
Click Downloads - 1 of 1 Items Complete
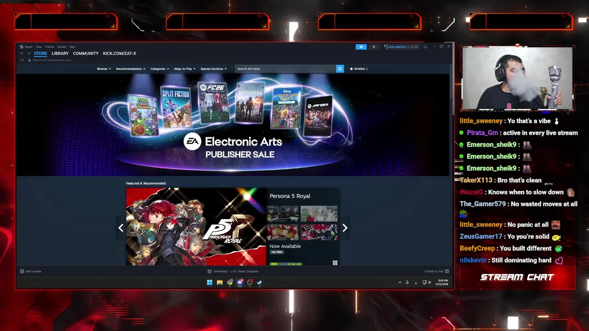[236, 271]
